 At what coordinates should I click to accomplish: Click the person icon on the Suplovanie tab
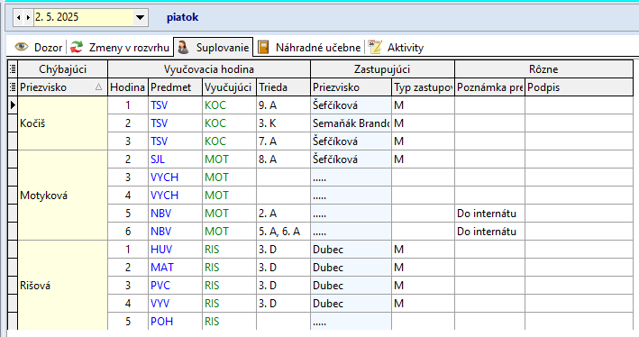click(183, 47)
